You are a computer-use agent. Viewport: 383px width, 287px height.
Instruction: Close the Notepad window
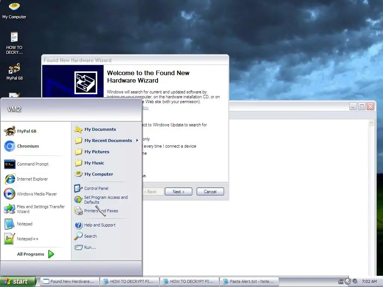[371, 107]
